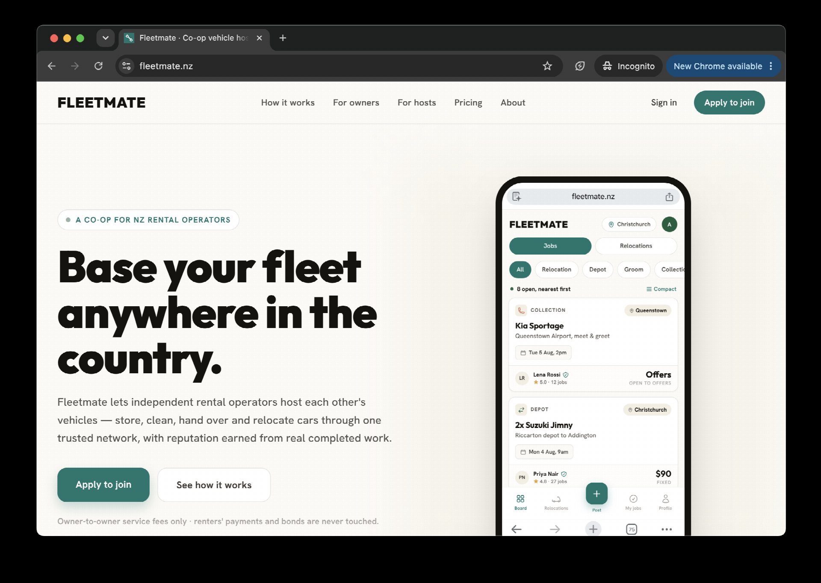Click the Collection phone icon on Kia card
Viewport: 821px width, 583px height.
click(x=521, y=310)
